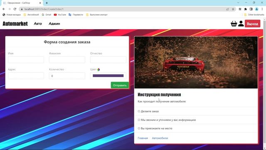This screenshot has height=150, width=266.
Task: Focus the Имя input field
Action: (x=26, y=60)
